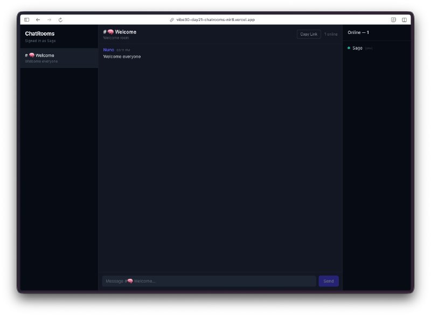The image size is (431, 316).
Task: Select the Welcome room in the sidebar
Action: pyautogui.click(x=59, y=58)
